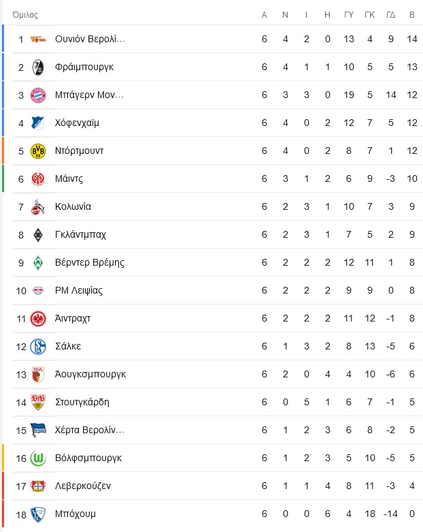The height and width of the screenshot is (532, 423).
Task: Click the ΓΔ goal difference header
Action: click(x=391, y=15)
